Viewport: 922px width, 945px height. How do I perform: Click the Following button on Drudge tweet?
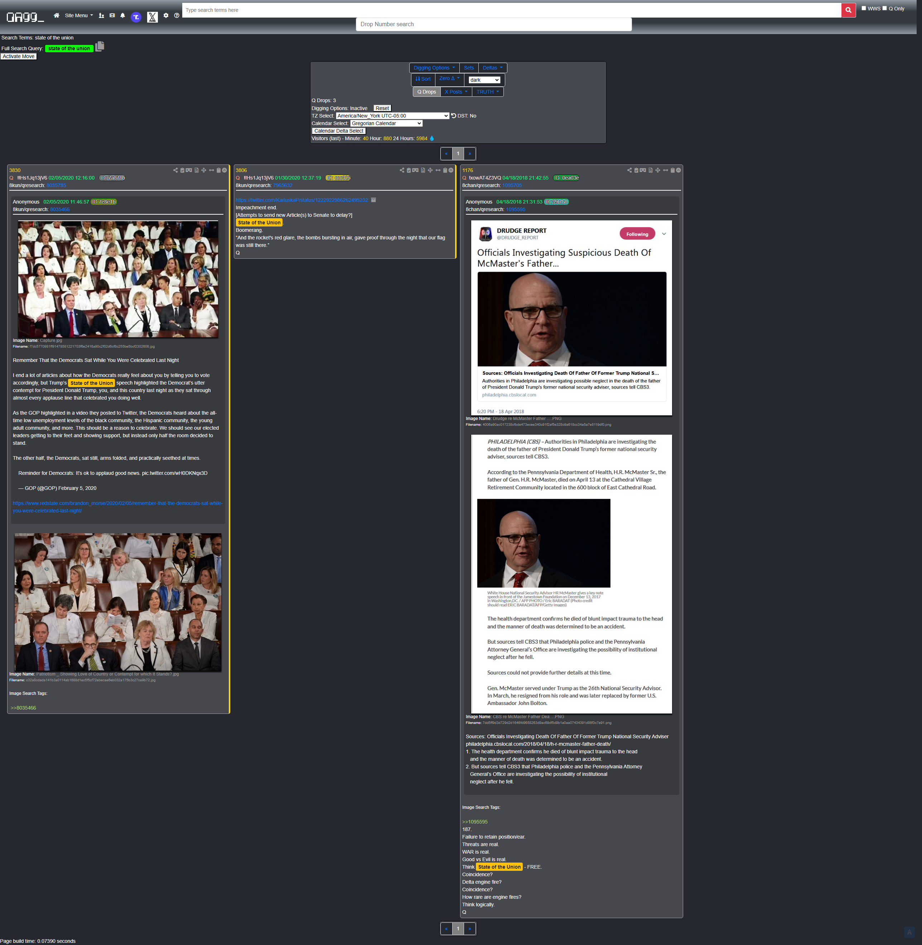point(637,234)
